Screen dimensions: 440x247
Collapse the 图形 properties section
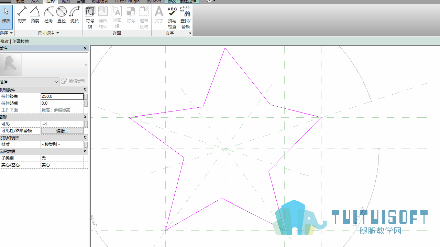click(85, 117)
